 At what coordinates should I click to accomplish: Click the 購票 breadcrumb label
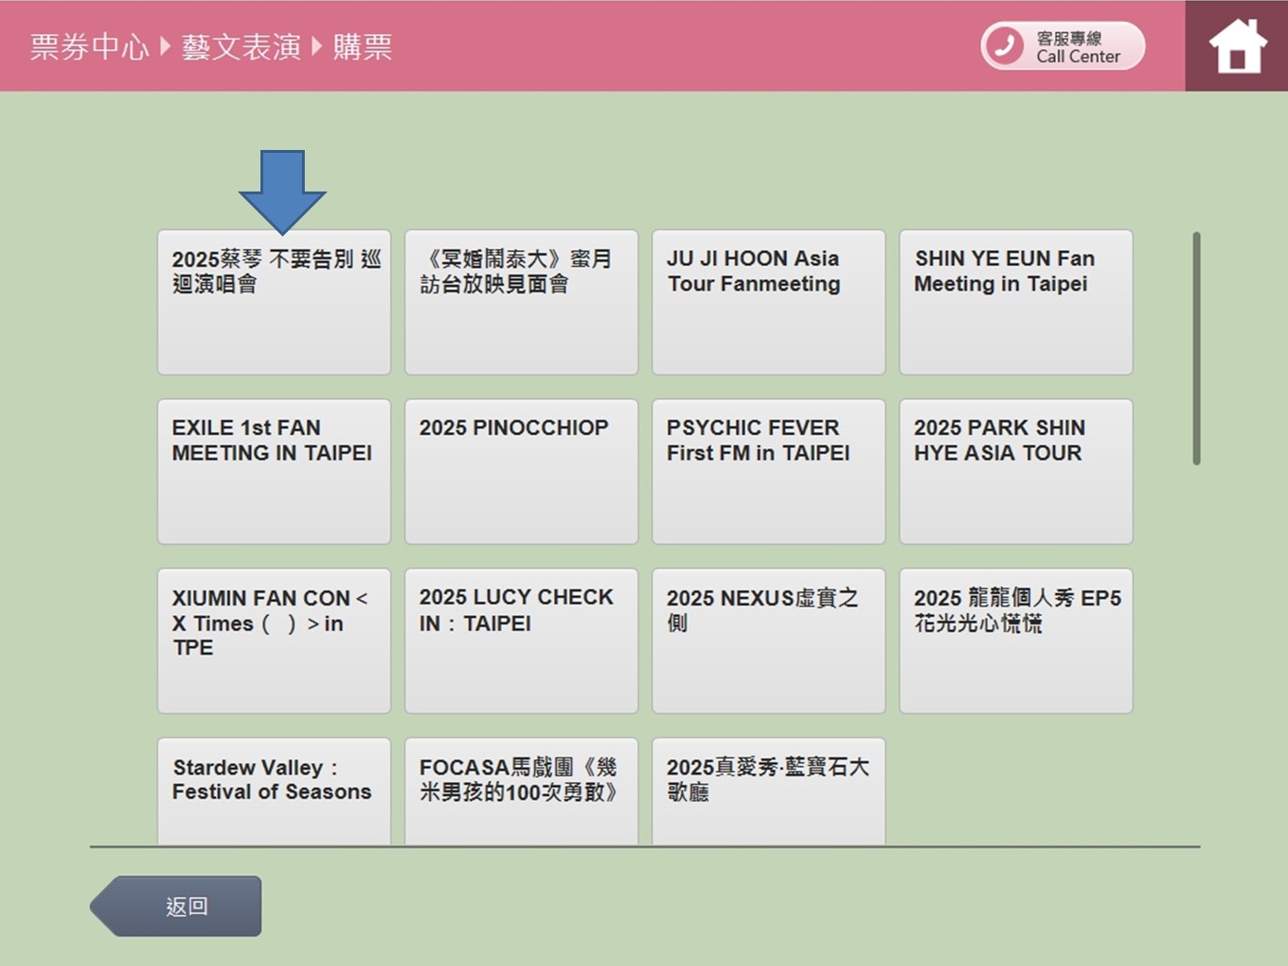pyautogui.click(x=362, y=46)
